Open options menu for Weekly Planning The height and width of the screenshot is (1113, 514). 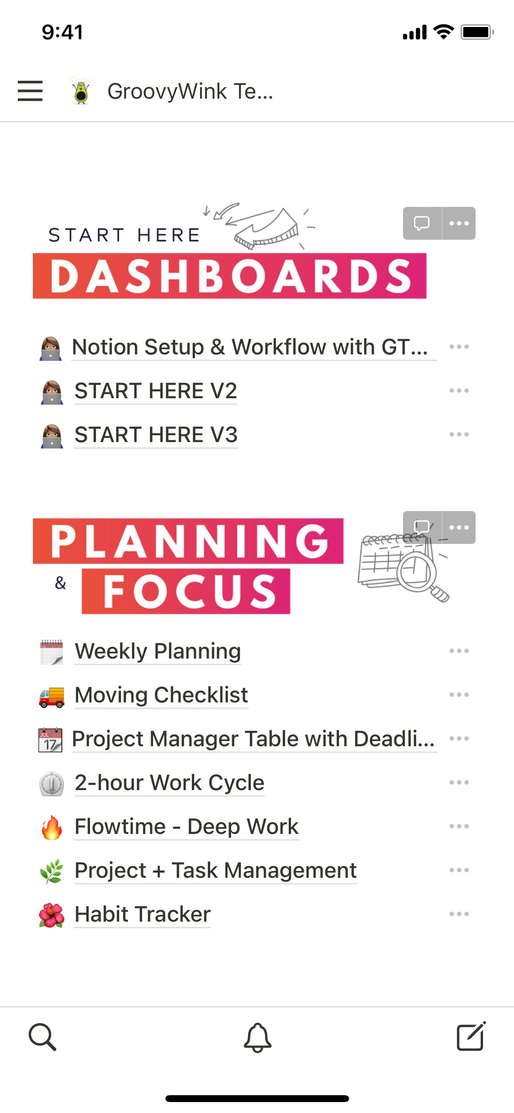459,651
